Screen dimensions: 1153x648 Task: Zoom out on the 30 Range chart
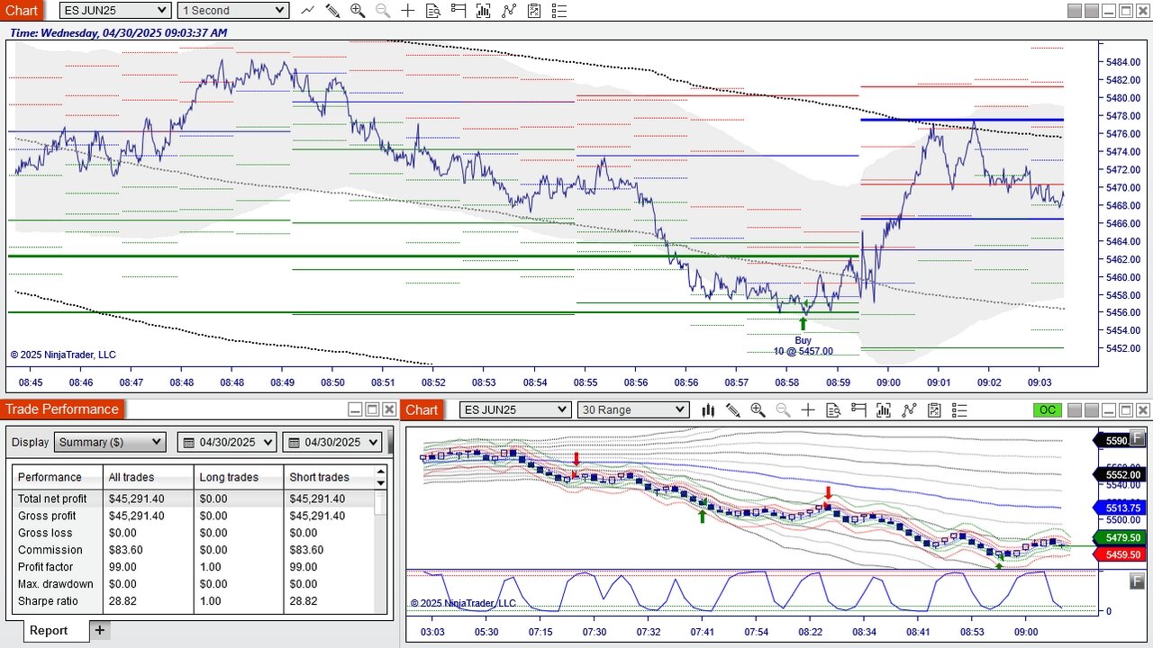[783, 410]
